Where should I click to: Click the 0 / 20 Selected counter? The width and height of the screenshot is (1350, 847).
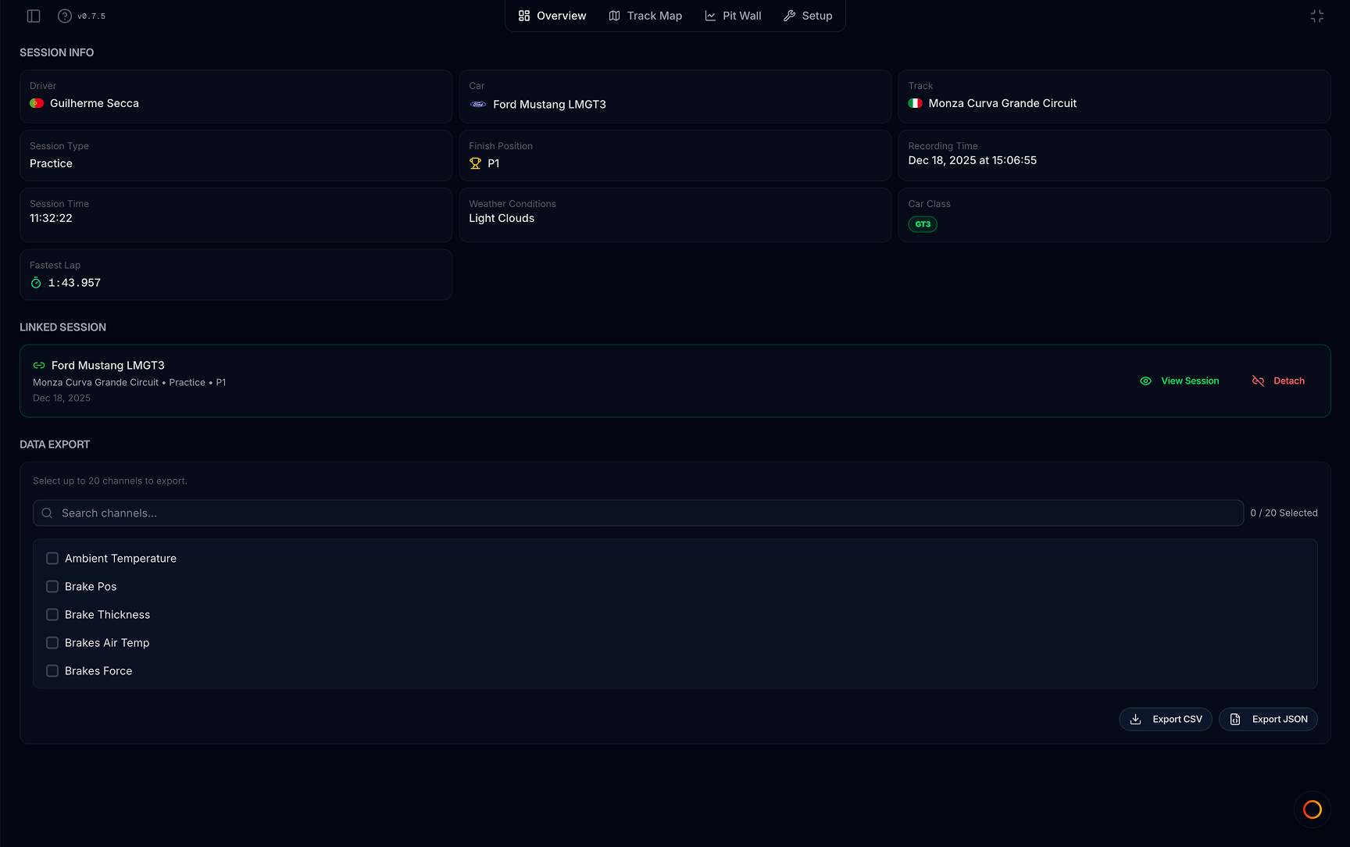(x=1284, y=513)
